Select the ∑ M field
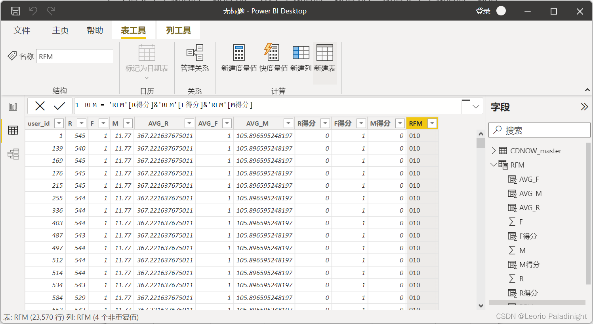593x324 pixels. coord(517,251)
